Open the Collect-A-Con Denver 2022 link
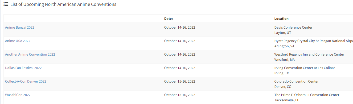Viewport: 353px width, 104px height. [26, 82]
